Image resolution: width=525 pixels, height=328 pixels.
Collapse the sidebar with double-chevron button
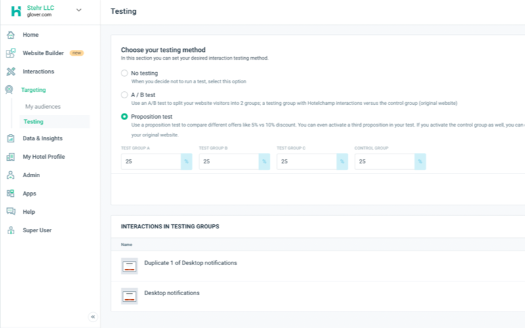pos(93,317)
